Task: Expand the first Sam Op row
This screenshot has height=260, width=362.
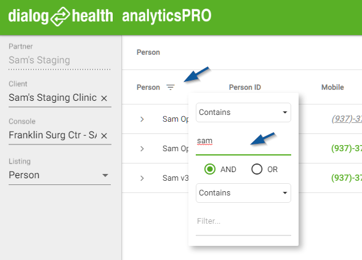Action: point(142,119)
